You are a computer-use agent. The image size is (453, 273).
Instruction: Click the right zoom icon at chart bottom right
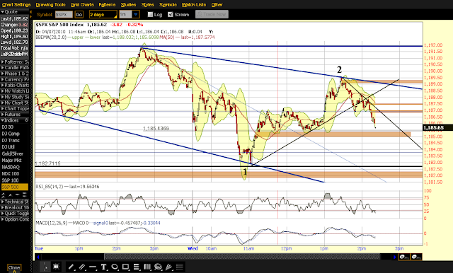[x=416, y=257]
